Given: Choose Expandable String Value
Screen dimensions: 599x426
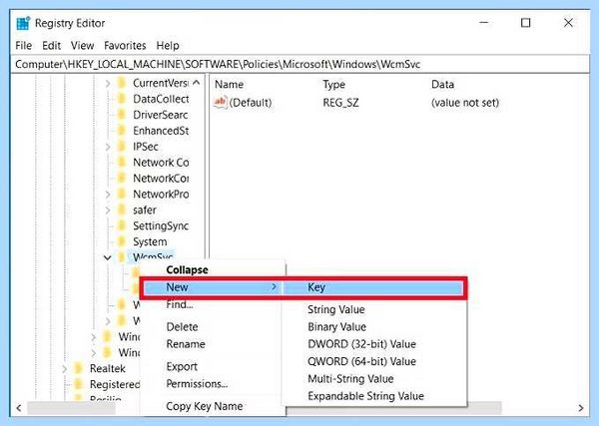Looking at the screenshot, I should coord(365,396).
